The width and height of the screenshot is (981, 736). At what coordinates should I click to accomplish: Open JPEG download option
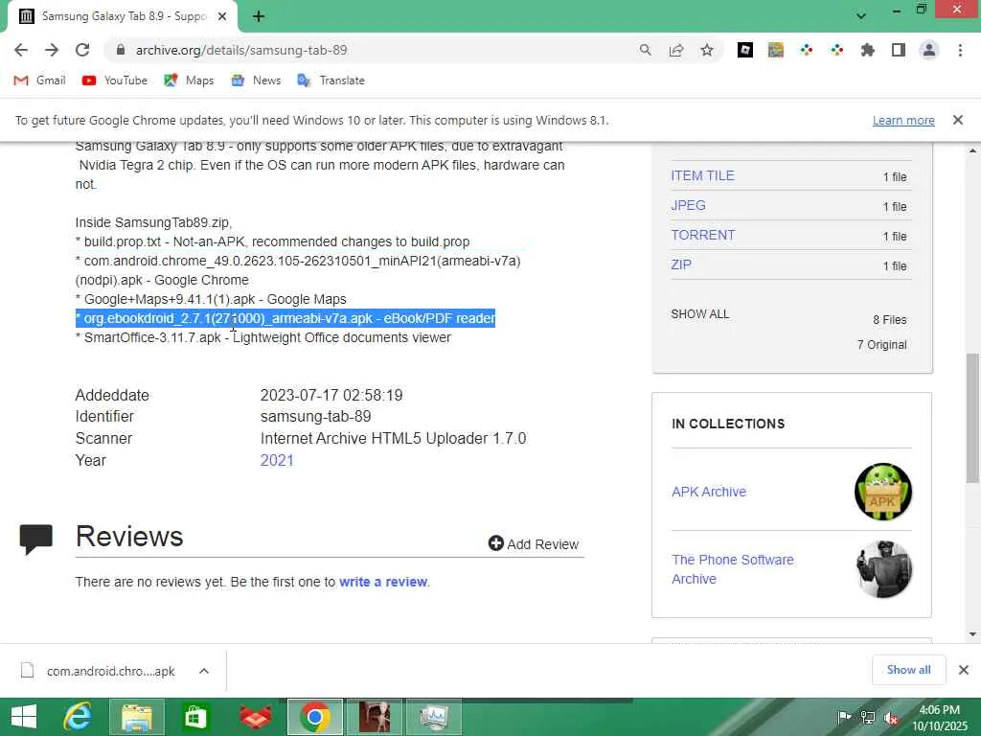point(688,205)
